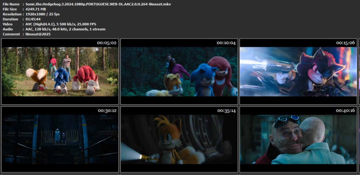The image size is (360, 175).
Task: Open the thumbnail stamped 00:15:06
Action: tap(298, 72)
